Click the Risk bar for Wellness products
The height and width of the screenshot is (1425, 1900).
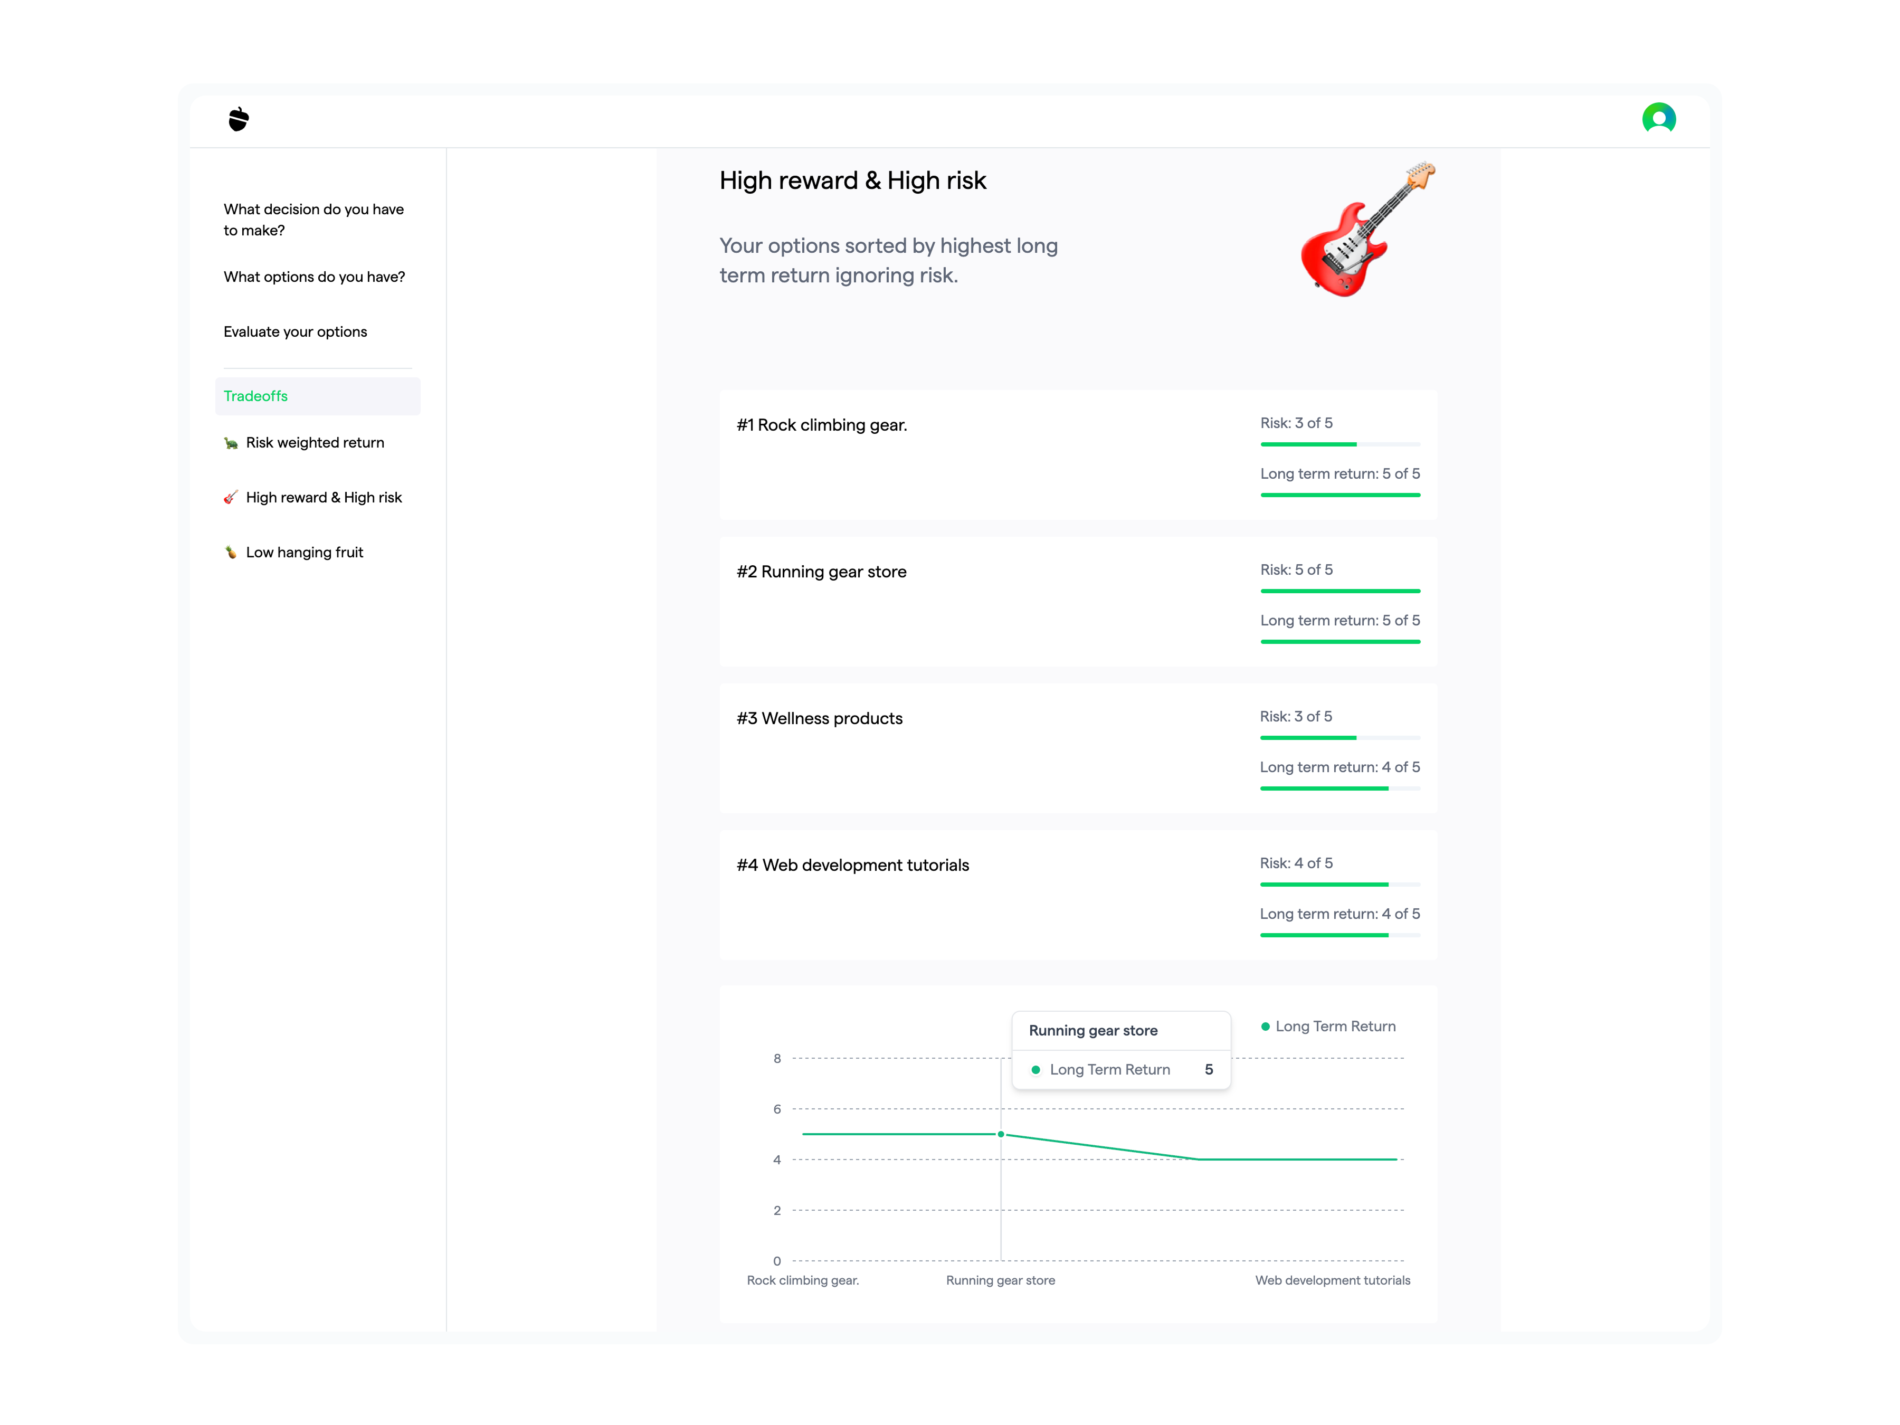coord(1340,738)
